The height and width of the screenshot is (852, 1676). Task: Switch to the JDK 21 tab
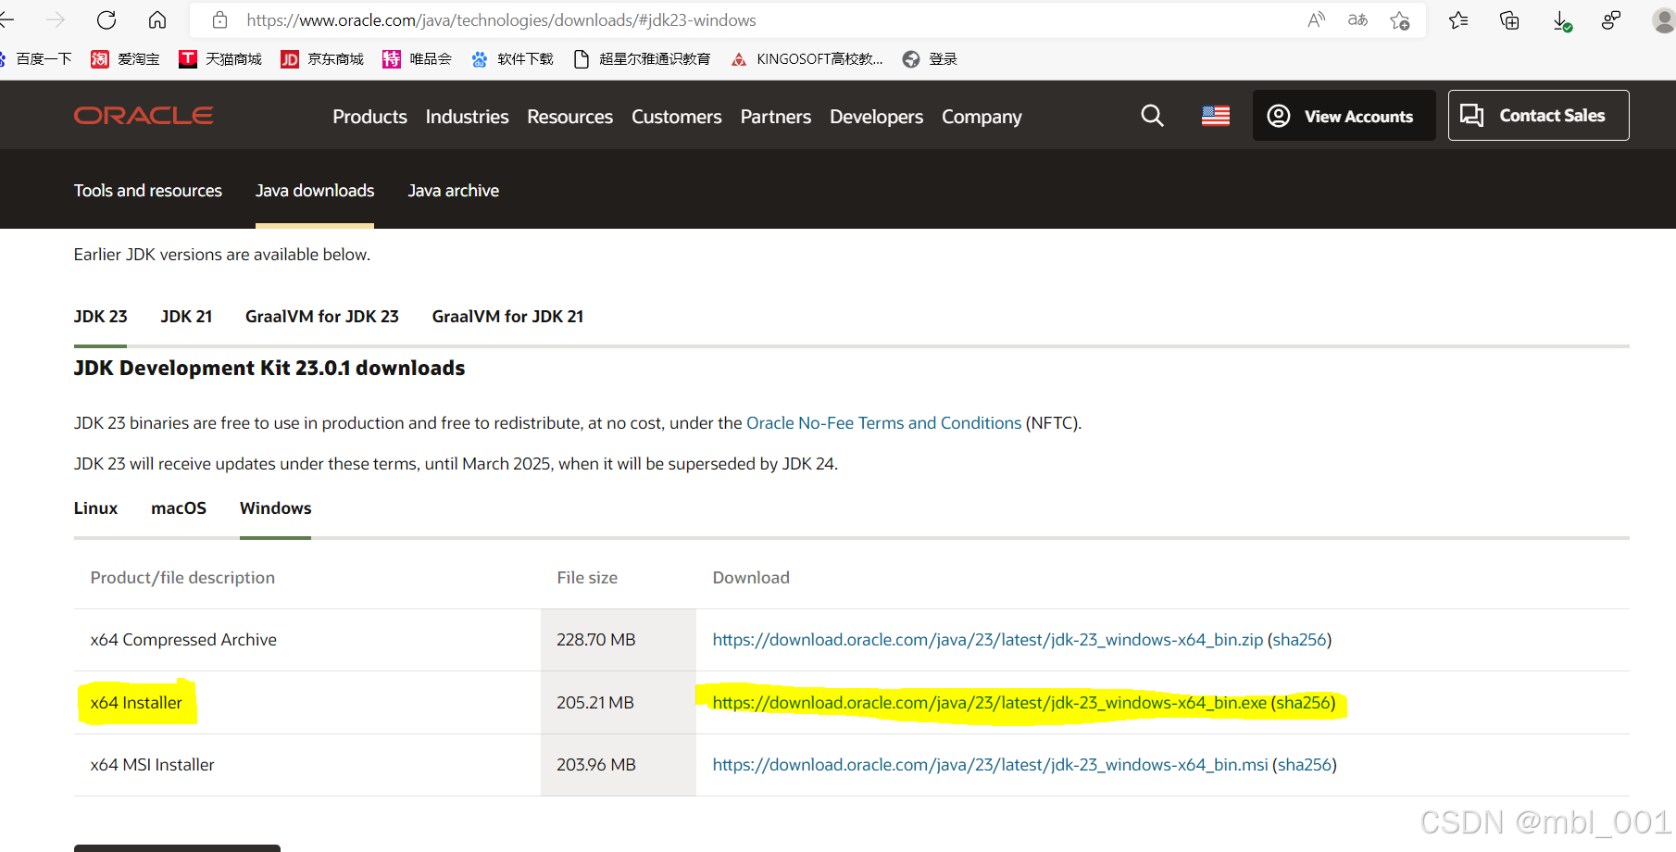tap(186, 317)
